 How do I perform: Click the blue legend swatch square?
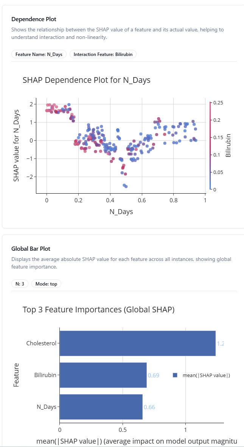tap(175, 375)
